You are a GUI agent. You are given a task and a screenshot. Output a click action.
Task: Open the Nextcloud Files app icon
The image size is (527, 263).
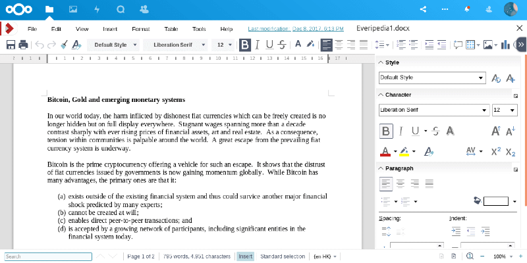[x=50, y=9]
